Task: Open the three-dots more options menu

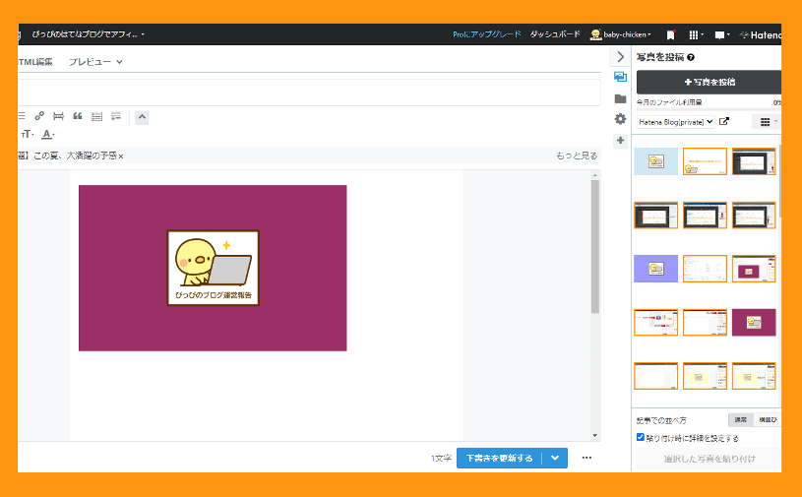Action: coord(586,458)
